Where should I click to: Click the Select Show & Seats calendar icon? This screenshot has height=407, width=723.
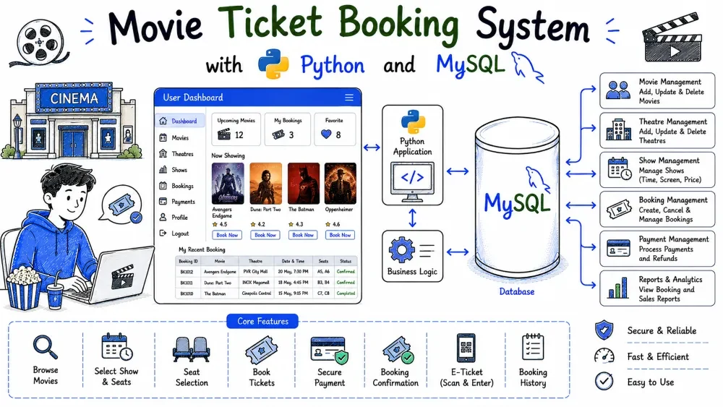(117, 347)
